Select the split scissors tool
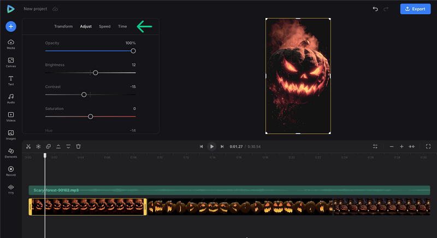Viewport: 437px width, 238px height. tap(28, 147)
